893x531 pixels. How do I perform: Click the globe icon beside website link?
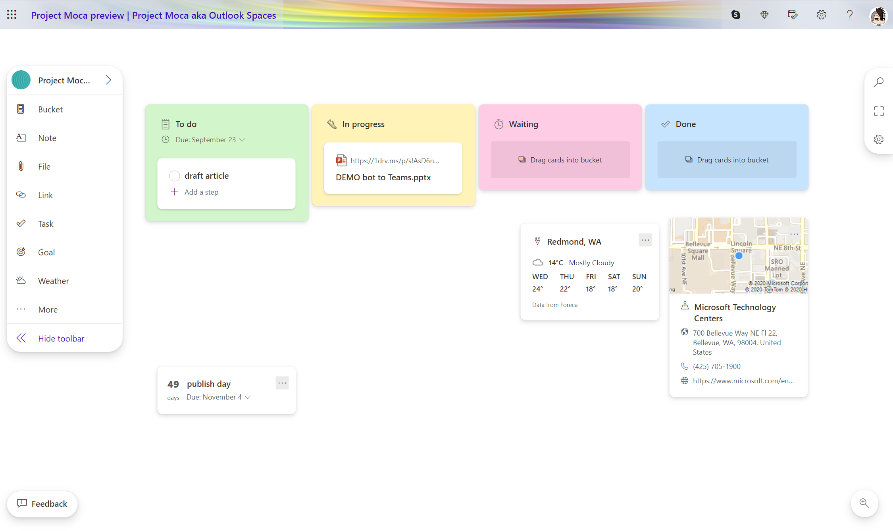point(684,380)
